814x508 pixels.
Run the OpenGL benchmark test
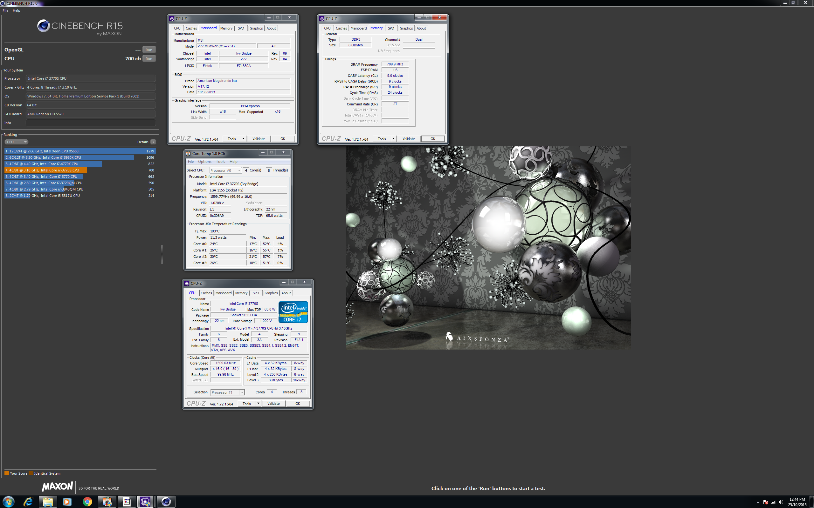point(149,50)
